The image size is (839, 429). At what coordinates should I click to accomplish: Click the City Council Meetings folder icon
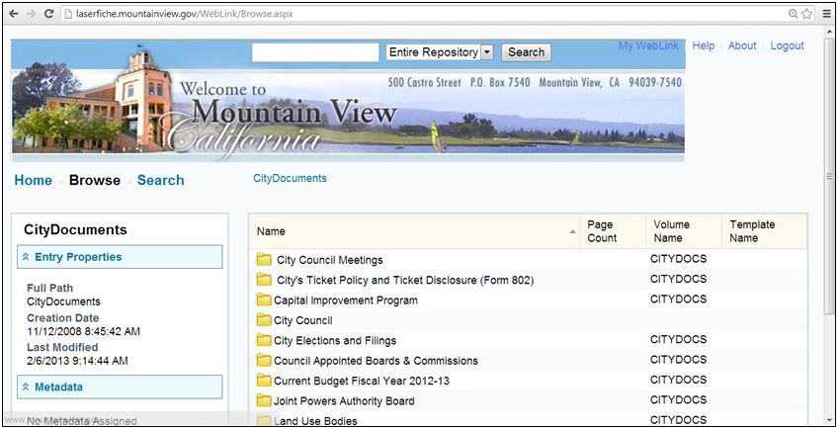[x=264, y=260]
